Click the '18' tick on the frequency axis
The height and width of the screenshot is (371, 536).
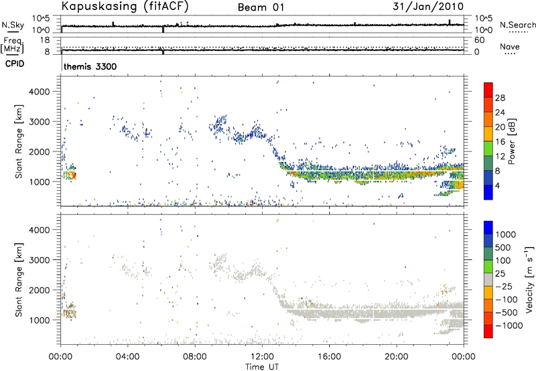click(45, 40)
